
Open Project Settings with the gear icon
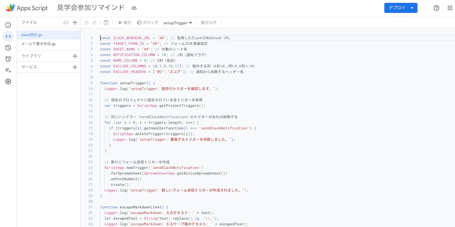8,81
